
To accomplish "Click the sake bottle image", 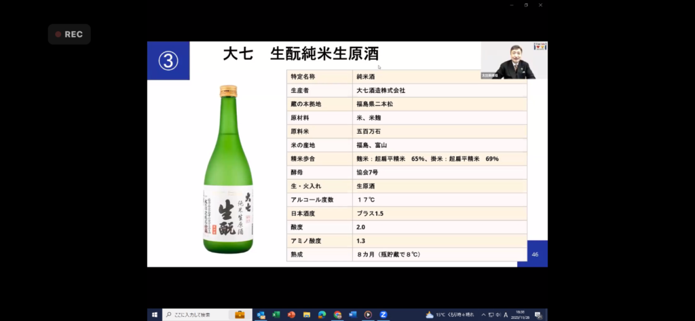I will point(228,170).
